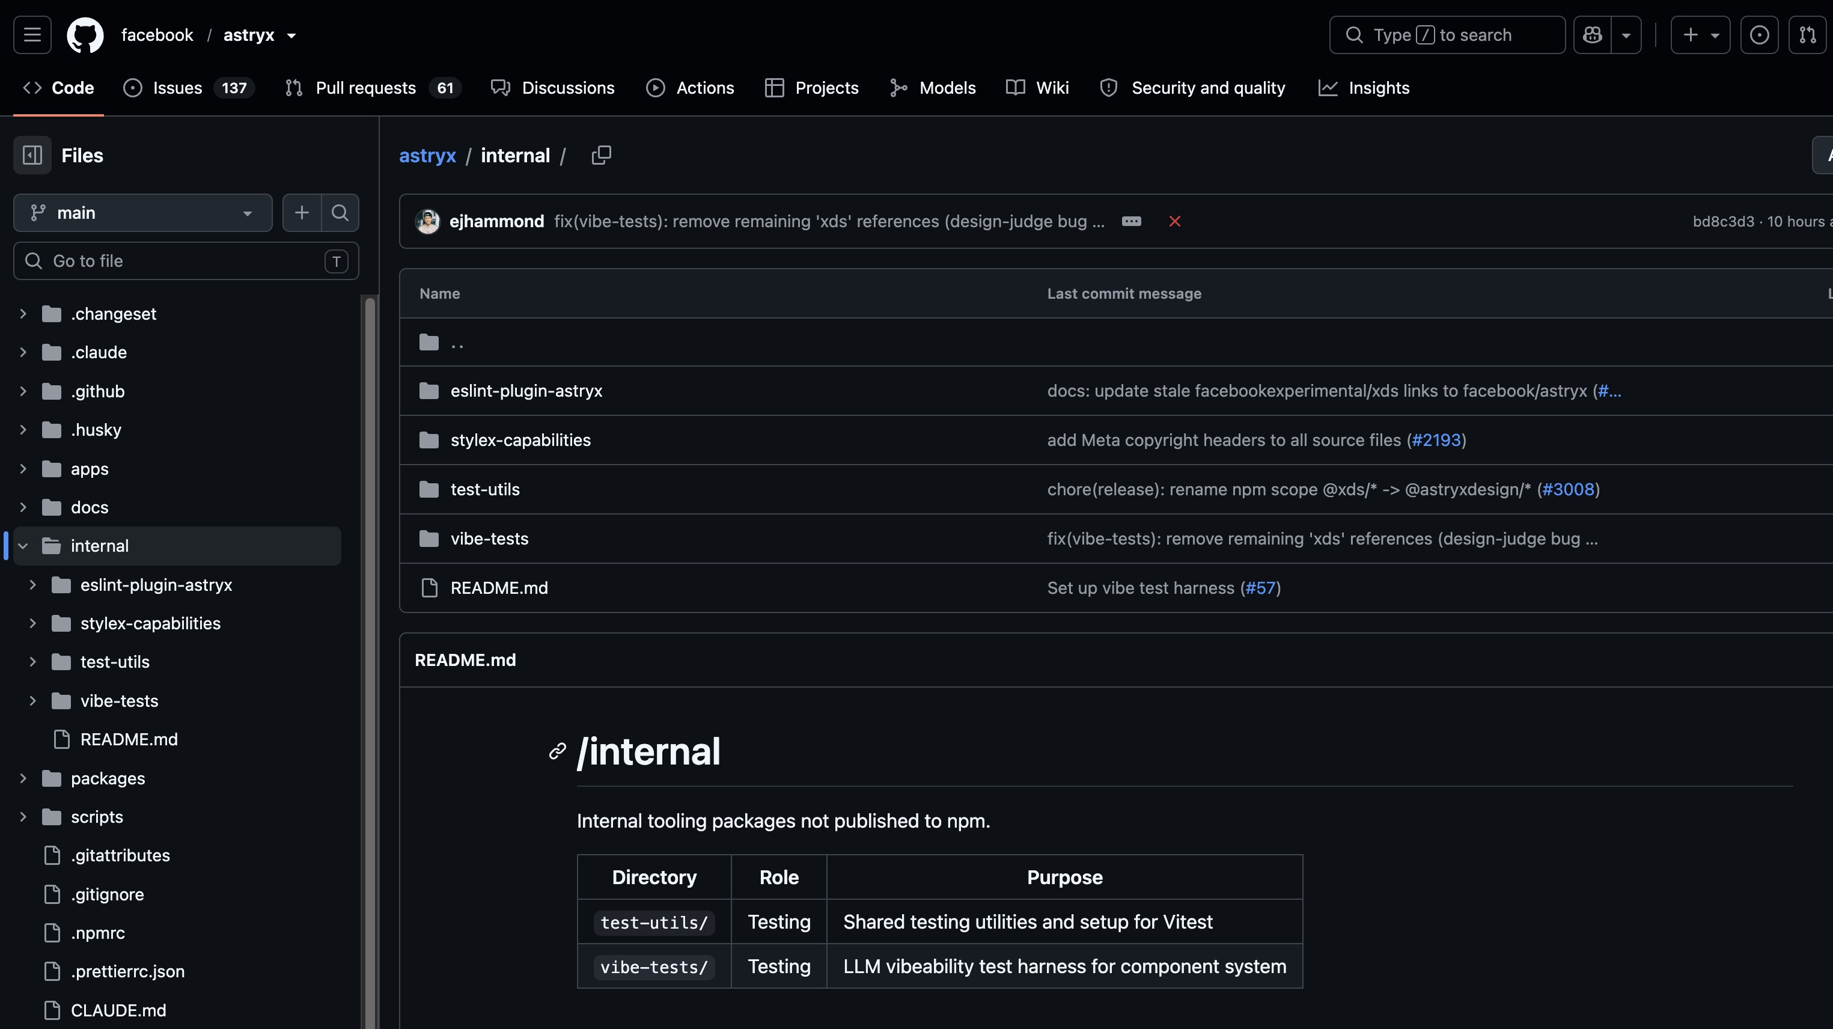The image size is (1833, 1029).
Task: Go to the GitHub homepage logo
Action: pos(85,35)
